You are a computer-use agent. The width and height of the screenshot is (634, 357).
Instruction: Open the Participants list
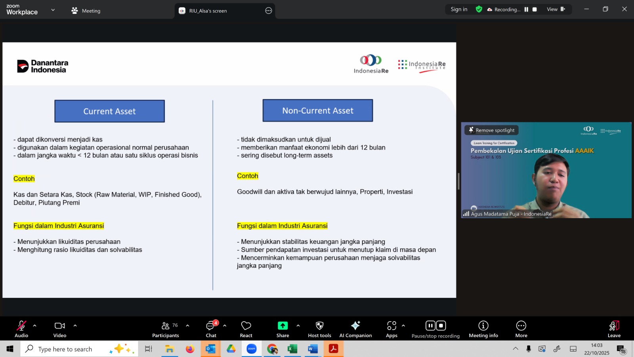[166, 329]
